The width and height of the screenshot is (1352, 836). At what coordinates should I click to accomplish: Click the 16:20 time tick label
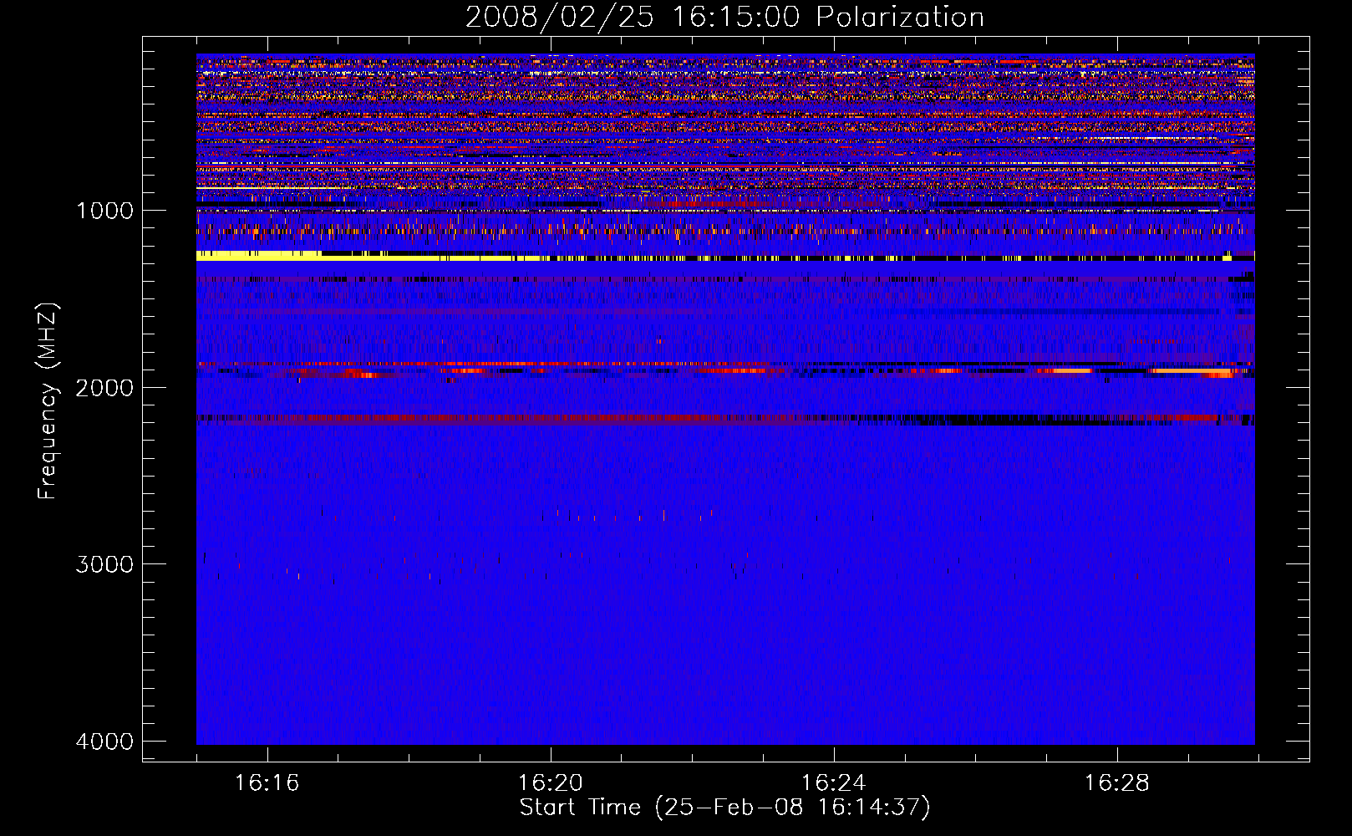(550, 782)
